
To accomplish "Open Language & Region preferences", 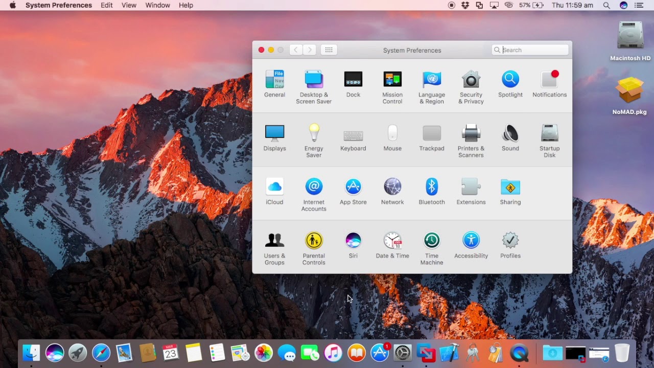I will point(432,87).
